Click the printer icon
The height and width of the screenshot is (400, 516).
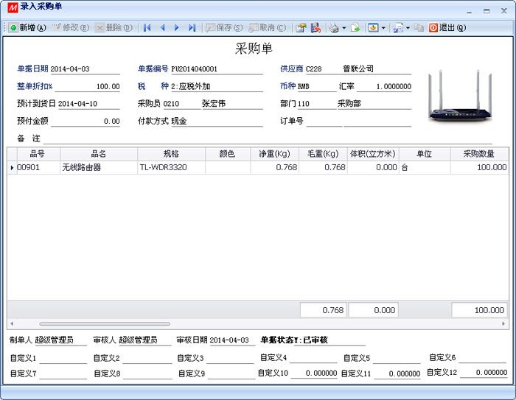point(334,28)
